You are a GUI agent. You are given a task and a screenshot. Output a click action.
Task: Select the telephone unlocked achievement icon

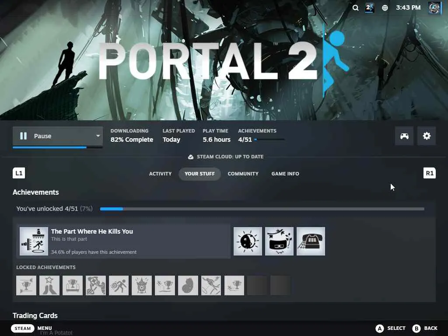tap(311, 241)
